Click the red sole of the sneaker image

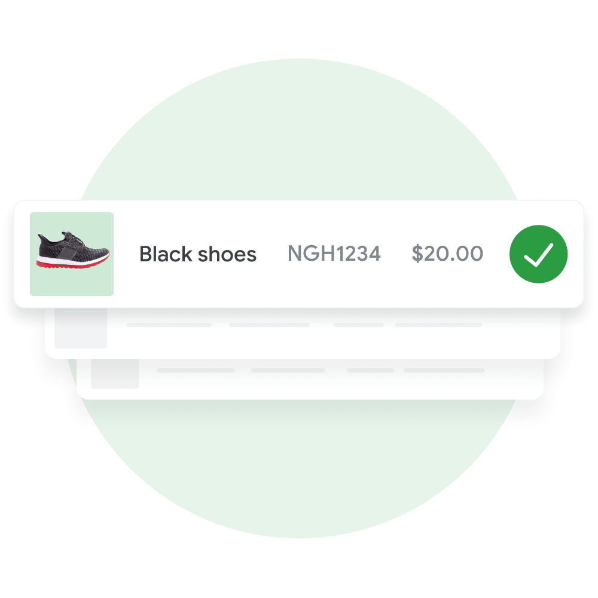(x=72, y=264)
